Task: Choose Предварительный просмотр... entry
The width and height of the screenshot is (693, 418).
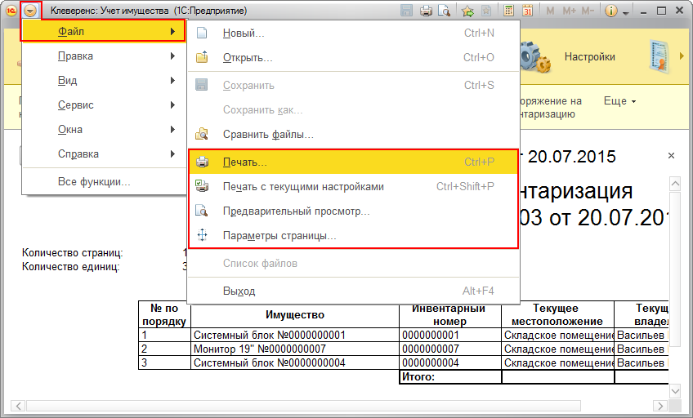Action: [353, 211]
